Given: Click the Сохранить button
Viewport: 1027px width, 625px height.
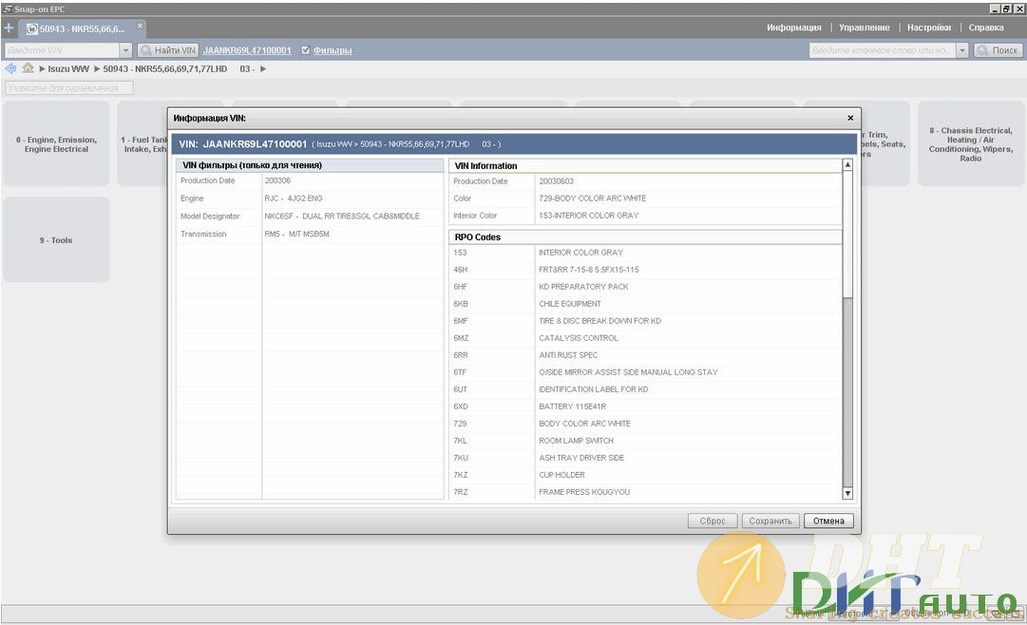Looking at the screenshot, I should point(770,521).
